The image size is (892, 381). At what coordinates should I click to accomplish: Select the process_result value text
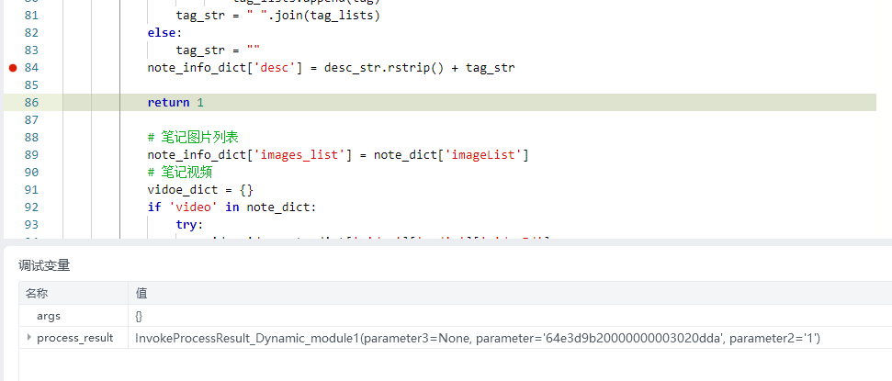pyautogui.click(x=477, y=339)
